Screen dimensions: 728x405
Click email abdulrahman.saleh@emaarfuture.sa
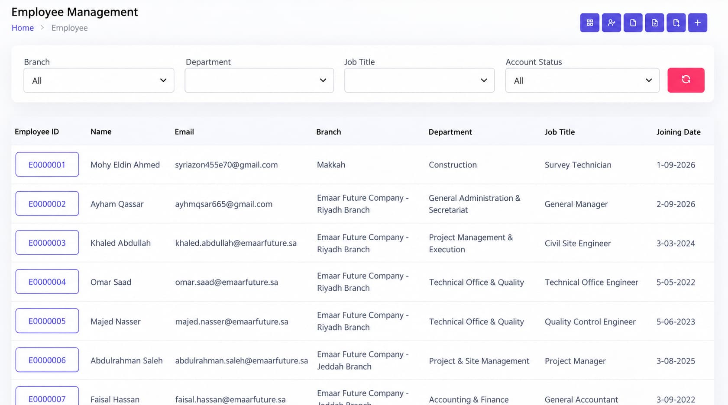(x=241, y=360)
